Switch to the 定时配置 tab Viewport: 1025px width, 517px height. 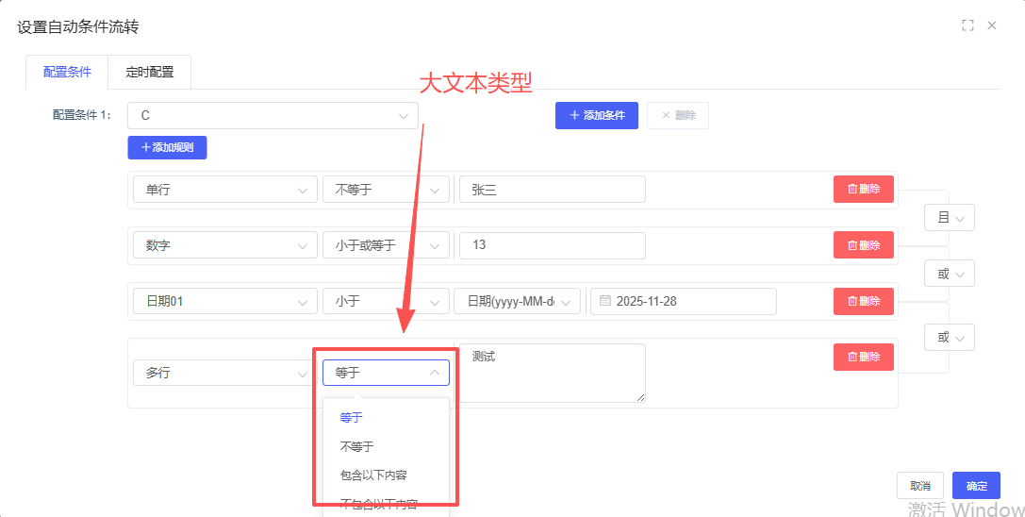click(150, 72)
